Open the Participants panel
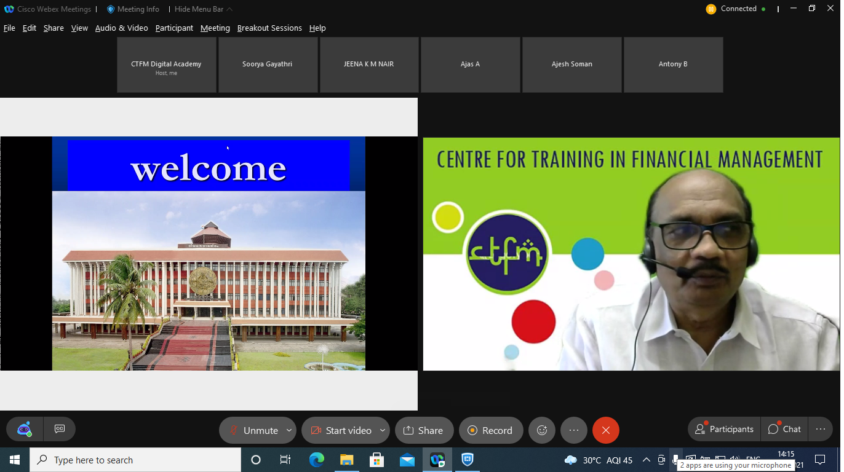The image size is (844, 472). (724, 429)
